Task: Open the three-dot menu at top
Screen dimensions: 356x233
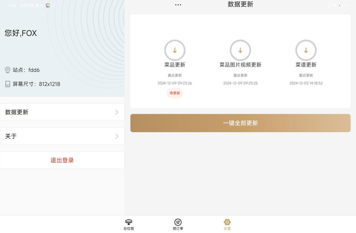Action: tap(178, 5)
